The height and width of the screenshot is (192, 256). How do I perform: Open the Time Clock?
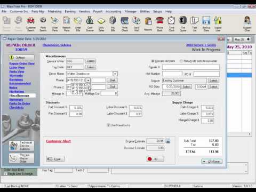pyautogui.click(x=171, y=24)
